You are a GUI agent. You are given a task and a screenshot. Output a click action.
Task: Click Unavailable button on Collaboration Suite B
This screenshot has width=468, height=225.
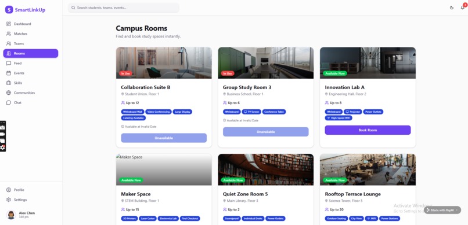point(164,138)
